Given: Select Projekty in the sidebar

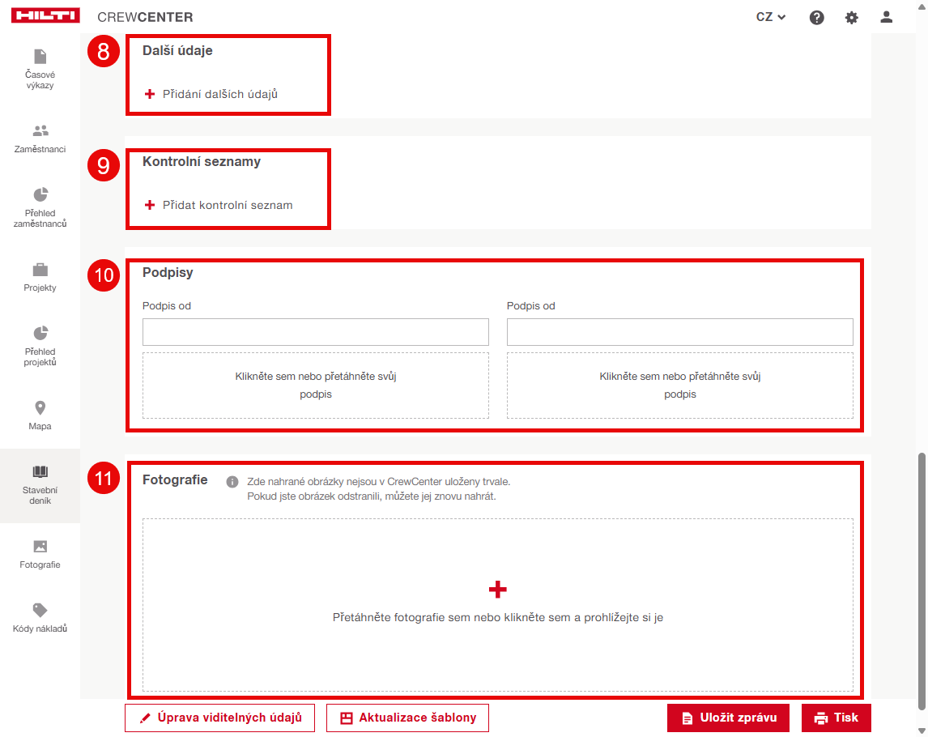Looking at the screenshot, I should pos(40,277).
